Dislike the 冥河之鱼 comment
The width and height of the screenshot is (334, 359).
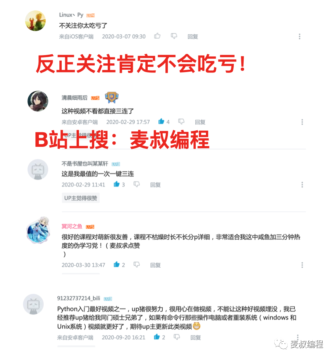(136, 265)
